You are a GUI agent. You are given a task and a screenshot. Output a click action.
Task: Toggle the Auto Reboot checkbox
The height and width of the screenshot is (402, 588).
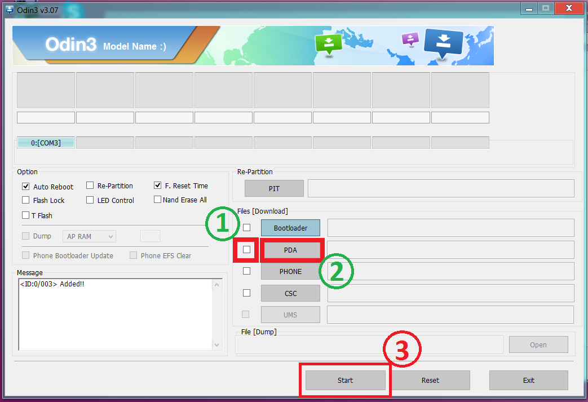[26, 187]
